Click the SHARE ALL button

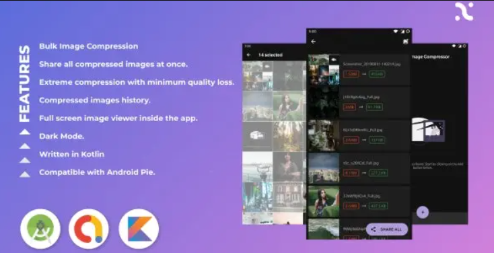387,229
